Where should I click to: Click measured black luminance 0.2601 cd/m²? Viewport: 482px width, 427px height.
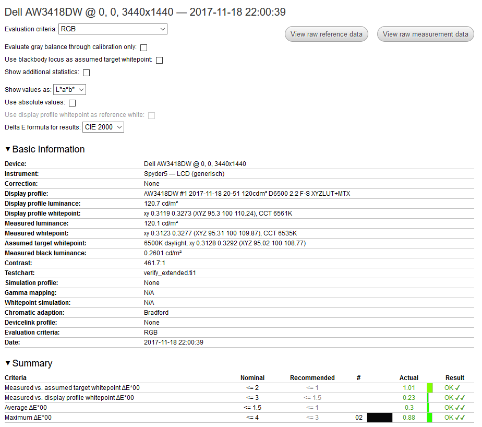point(163,253)
